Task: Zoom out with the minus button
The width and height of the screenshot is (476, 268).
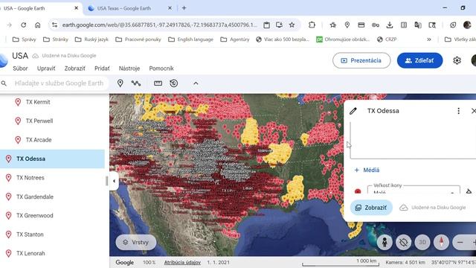Action: [x=460, y=242]
